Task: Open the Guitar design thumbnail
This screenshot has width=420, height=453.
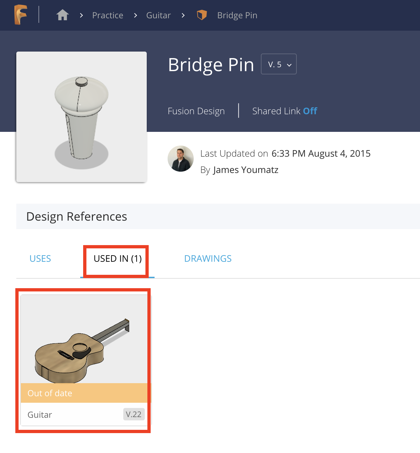Action: 84,339
